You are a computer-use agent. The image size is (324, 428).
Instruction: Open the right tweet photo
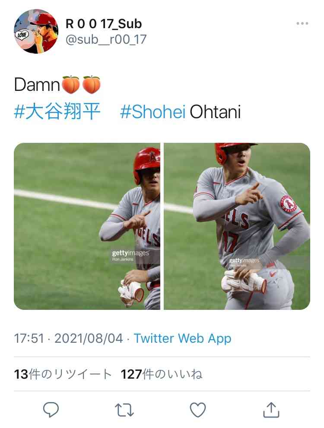[237, 226]
